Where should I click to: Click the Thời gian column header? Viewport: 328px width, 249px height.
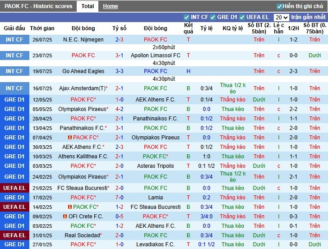42,28
